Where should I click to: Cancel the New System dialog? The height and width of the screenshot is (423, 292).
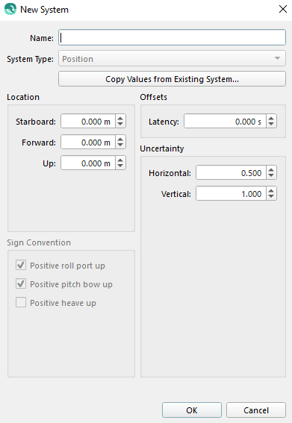(256, 410)
